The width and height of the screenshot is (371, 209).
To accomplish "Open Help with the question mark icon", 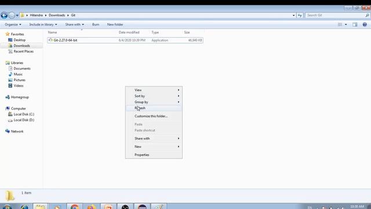I will pyautogui.click(x=365, y=24).
